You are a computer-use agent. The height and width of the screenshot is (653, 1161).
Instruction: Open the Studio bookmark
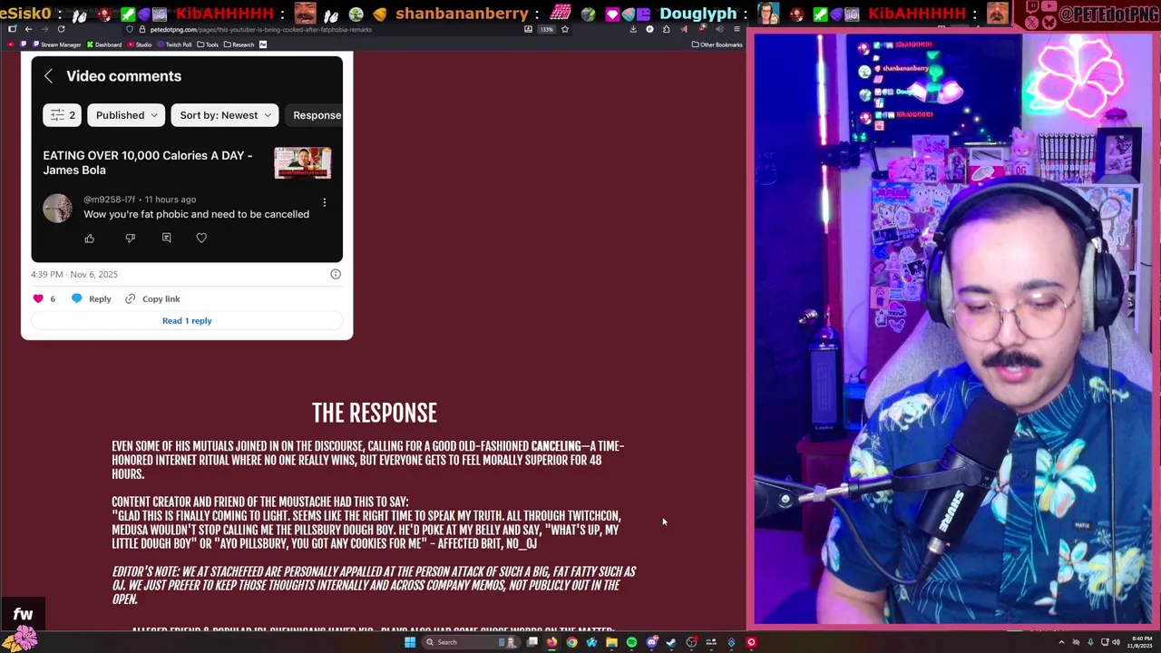coord(140,44)
